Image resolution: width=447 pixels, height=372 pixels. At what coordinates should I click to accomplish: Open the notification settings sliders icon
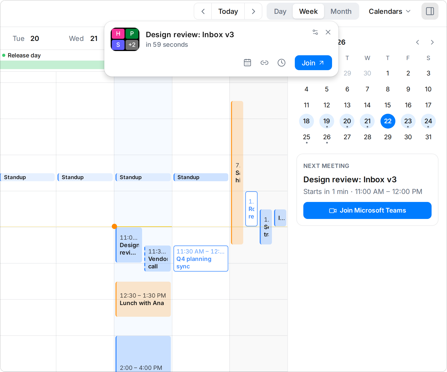[x=315, y=32]
